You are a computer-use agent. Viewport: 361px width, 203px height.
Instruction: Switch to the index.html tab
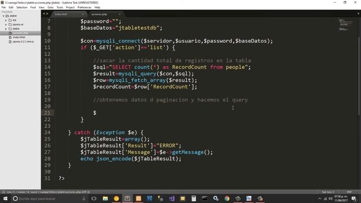69,14
